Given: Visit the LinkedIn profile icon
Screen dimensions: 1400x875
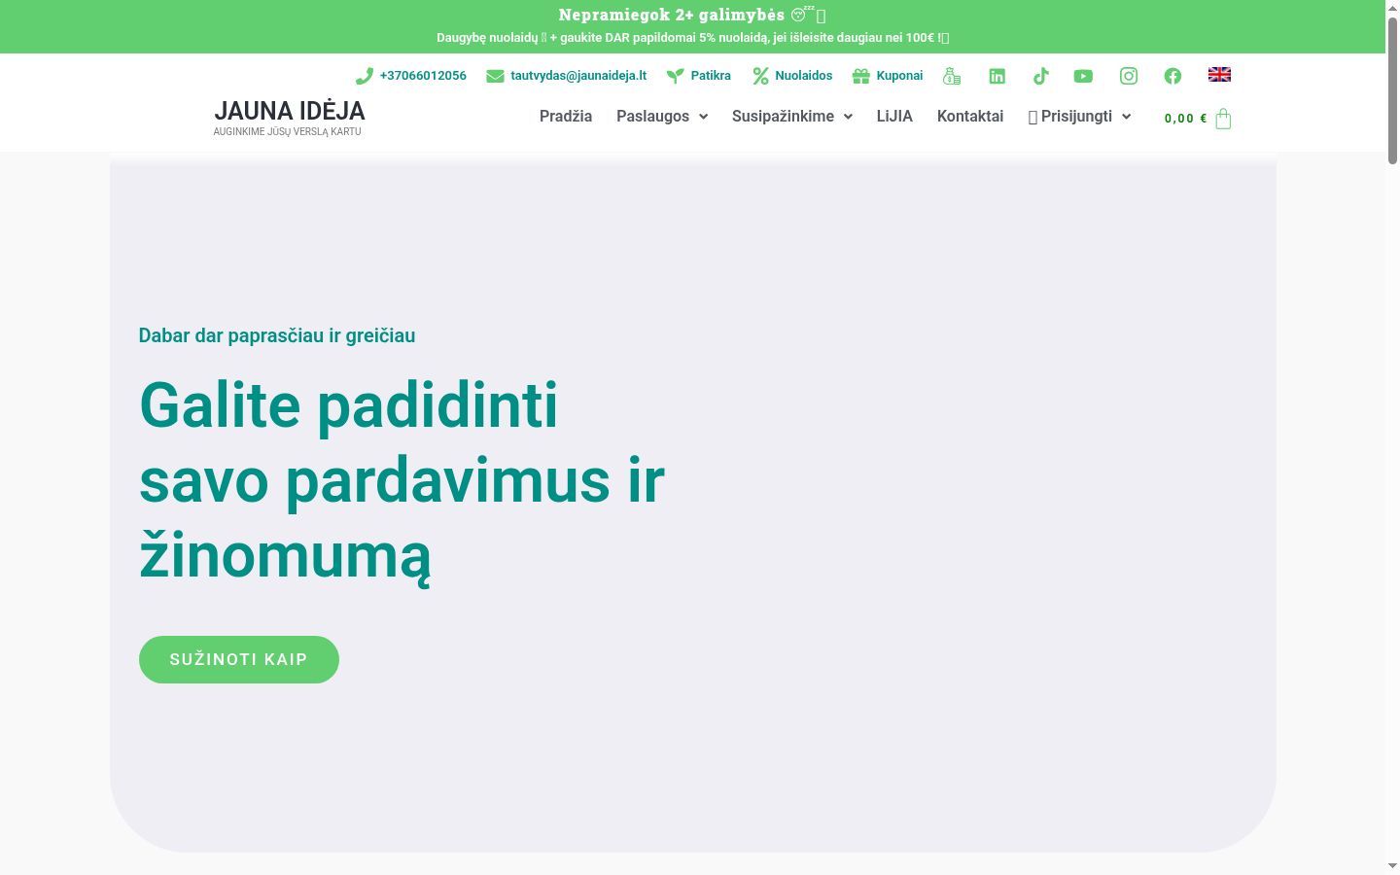Looking at the screenshot, I should 997,76.
